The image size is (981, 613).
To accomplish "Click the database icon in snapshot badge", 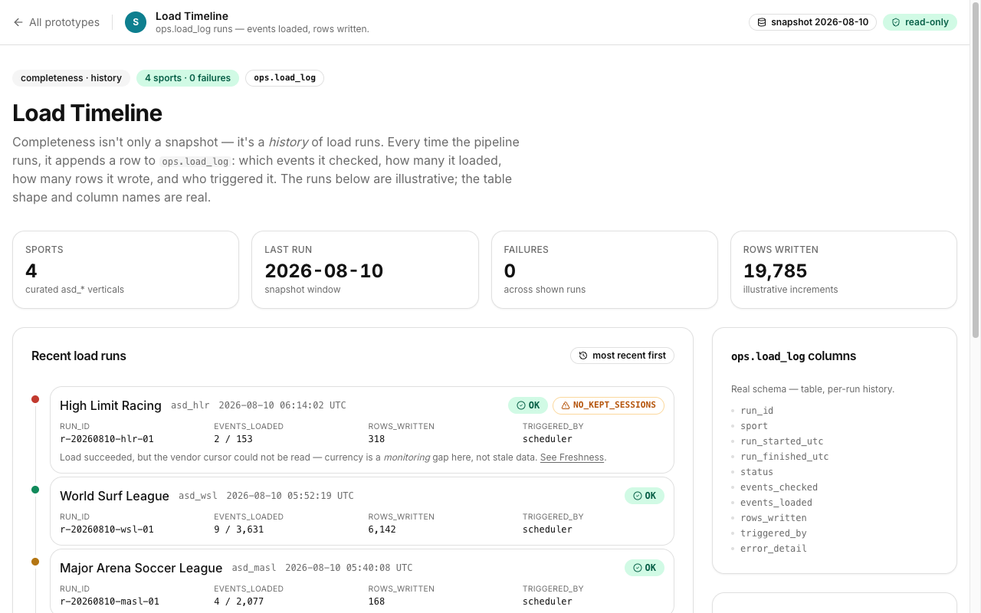I will [x=762, y=22].
